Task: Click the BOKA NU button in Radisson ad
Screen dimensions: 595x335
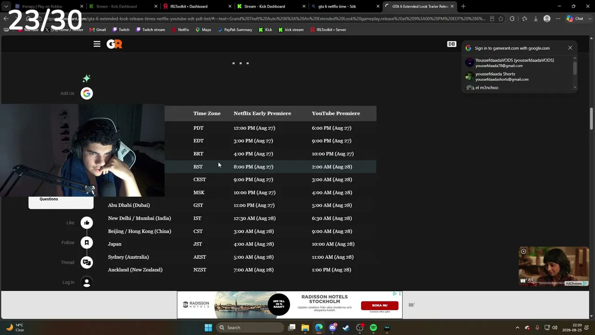Action: coord(380,306)
